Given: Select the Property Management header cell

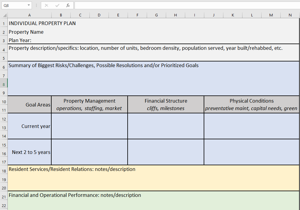Looking at the screenshot, I should coord(89,104).
